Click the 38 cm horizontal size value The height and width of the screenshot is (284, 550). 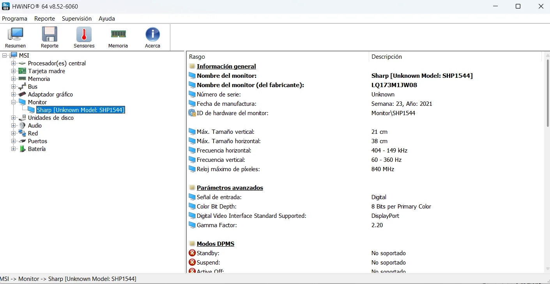point(379,141)
